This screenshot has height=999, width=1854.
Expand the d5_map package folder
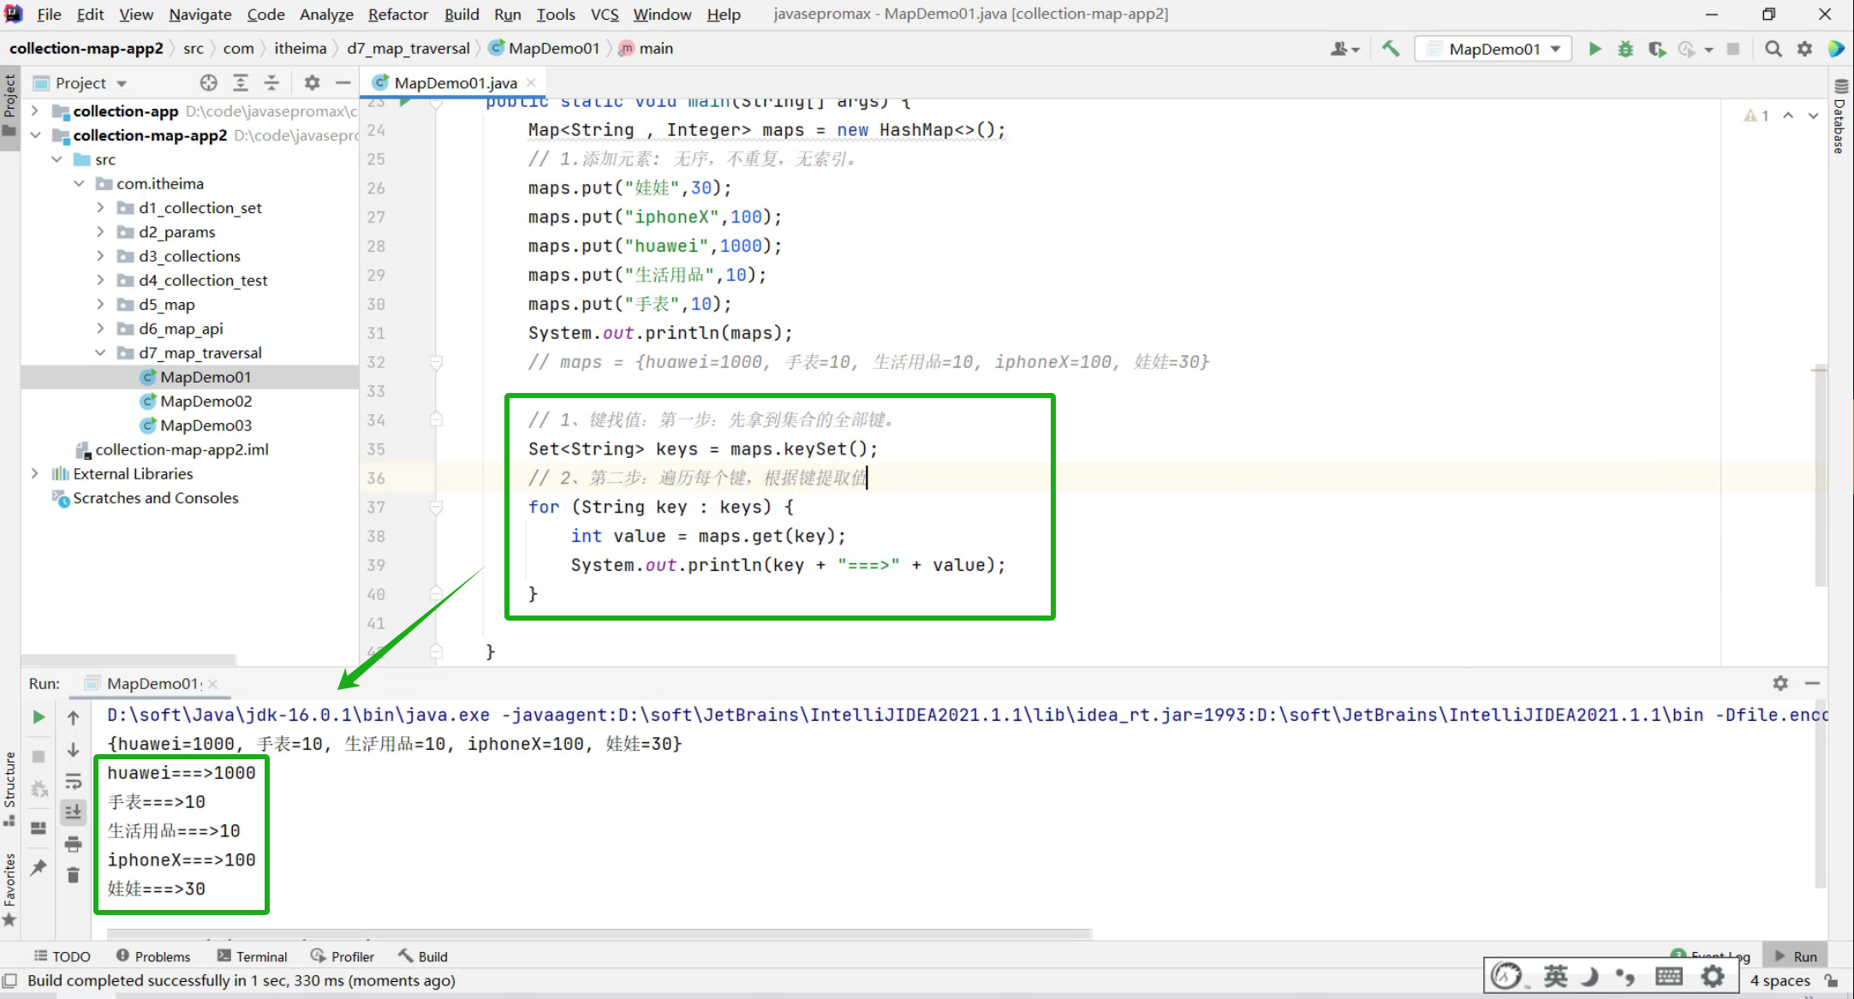pos(100,304)
